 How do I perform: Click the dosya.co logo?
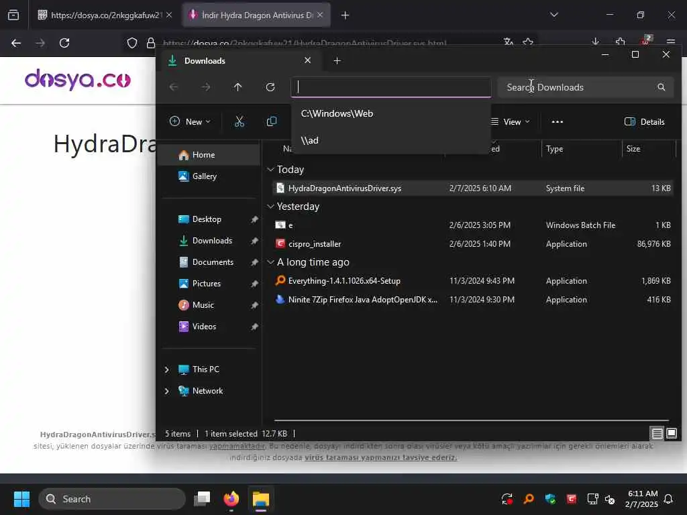(x=78, y=80)
